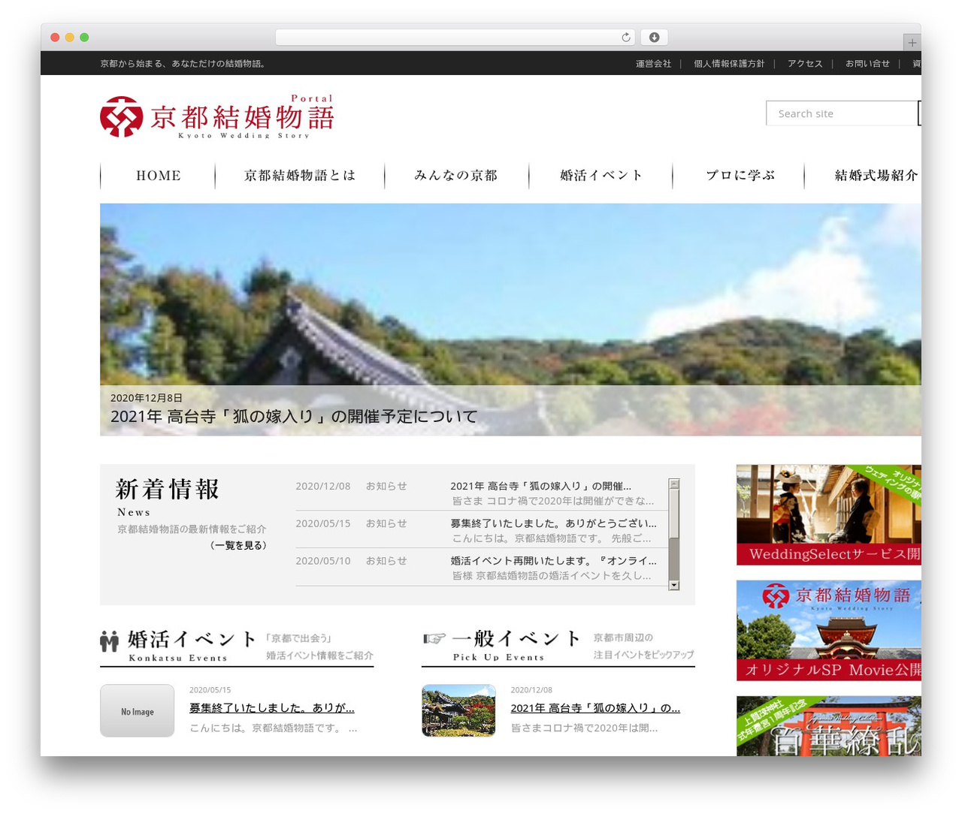This screenshot has width=962, height=814.
Task: Click the news scrollbar down arrow
Action: pyautogui.click(x=674, y=585)
